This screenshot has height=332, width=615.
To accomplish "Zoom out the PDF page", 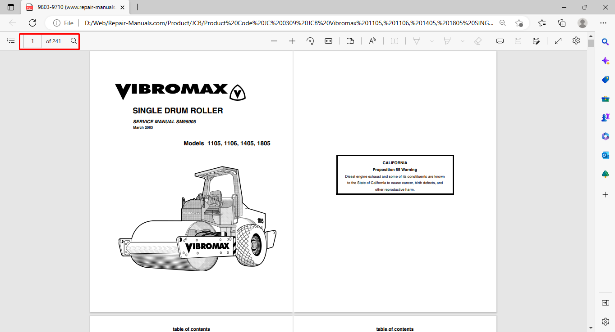I will (274, 41).
